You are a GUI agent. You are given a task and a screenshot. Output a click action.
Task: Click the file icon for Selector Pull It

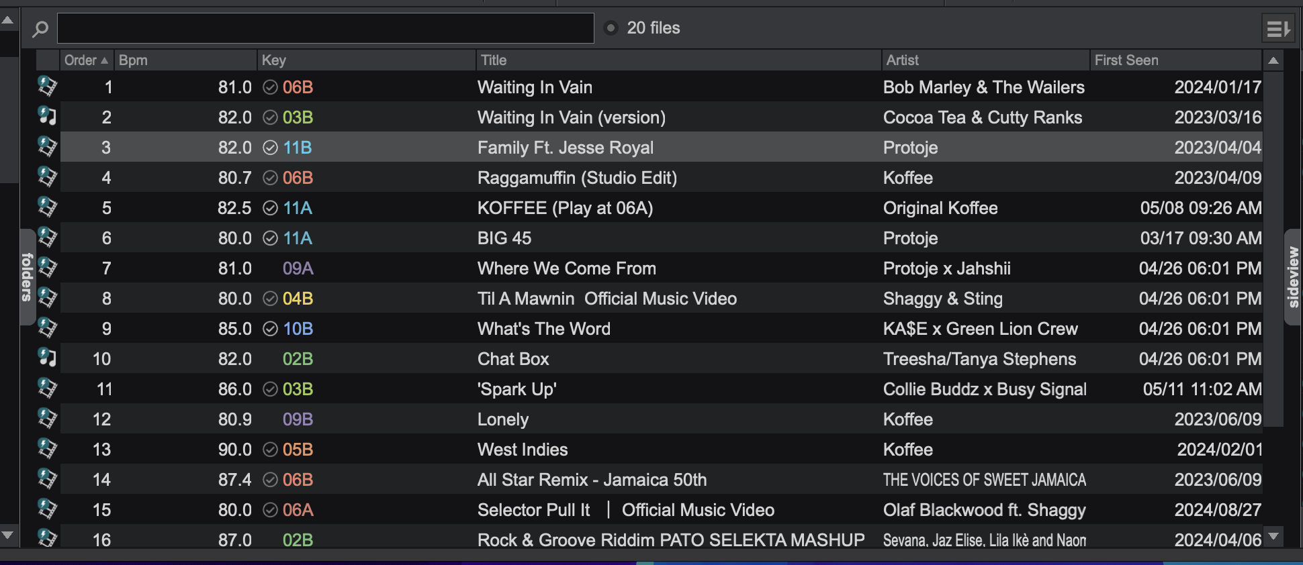(x=47, y=509)
